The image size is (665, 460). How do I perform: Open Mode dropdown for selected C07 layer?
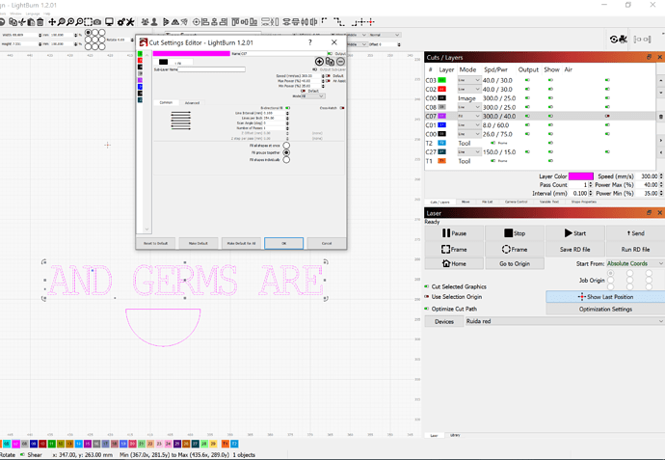(469, 116)
